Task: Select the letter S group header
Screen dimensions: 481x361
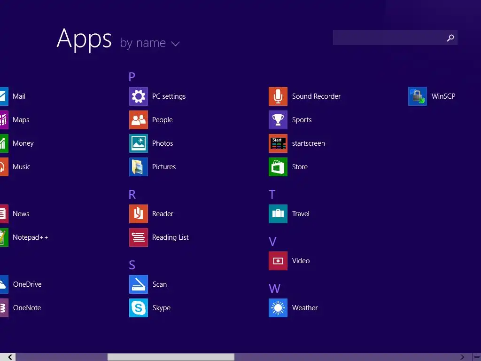Action: click(x=132, y=265)
